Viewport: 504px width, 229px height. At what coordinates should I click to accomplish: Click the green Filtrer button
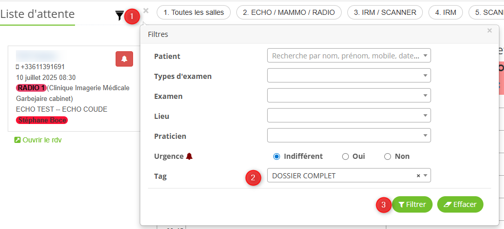[412, 204]
